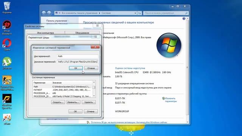
Task: Click the Значение column header
Action: click(72, 83)
